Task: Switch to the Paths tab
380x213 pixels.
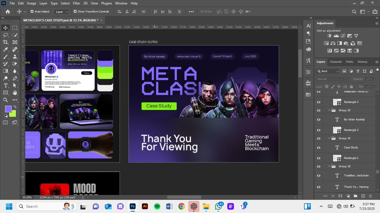Action: pyautogui.click(x=350, y=62)
